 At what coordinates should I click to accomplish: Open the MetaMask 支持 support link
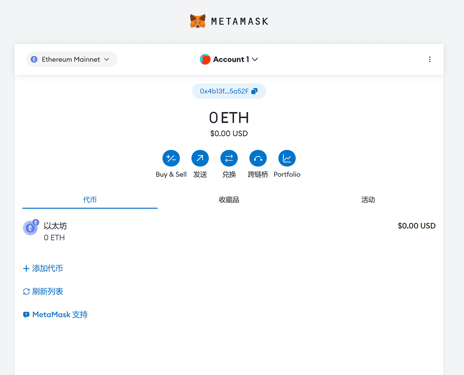point(55,315)
